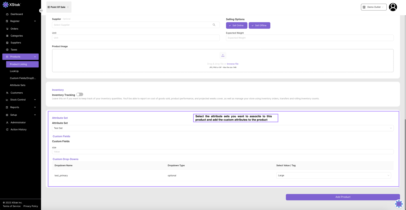
Task: Click the browse file link
Action: click(233, 64)
